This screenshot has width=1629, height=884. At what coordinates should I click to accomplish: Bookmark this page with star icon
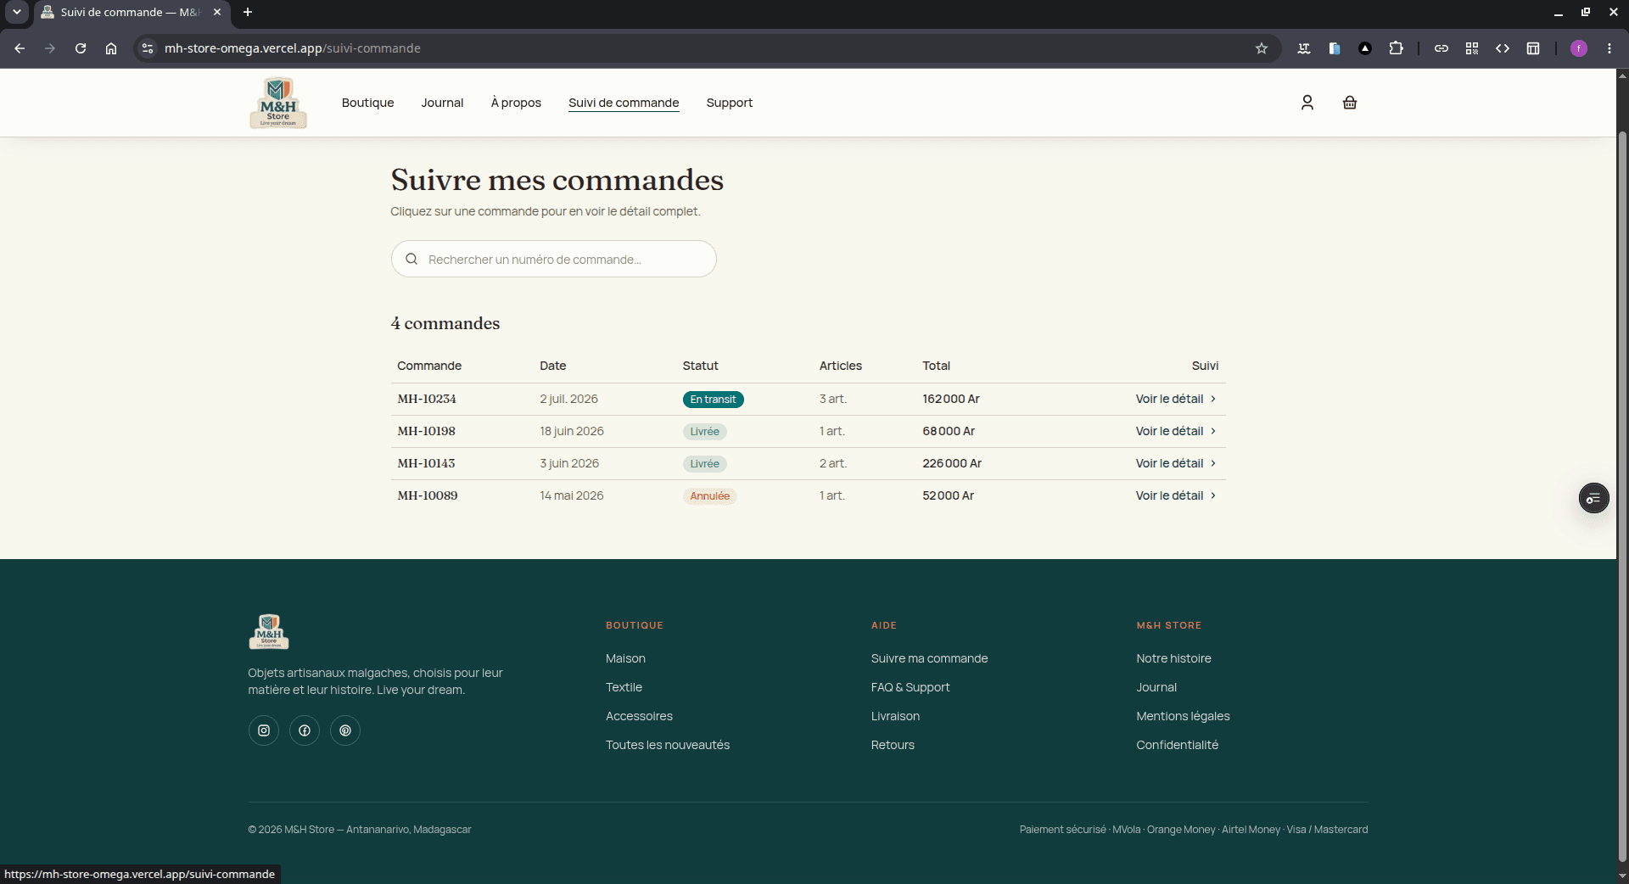point(1262,48)
